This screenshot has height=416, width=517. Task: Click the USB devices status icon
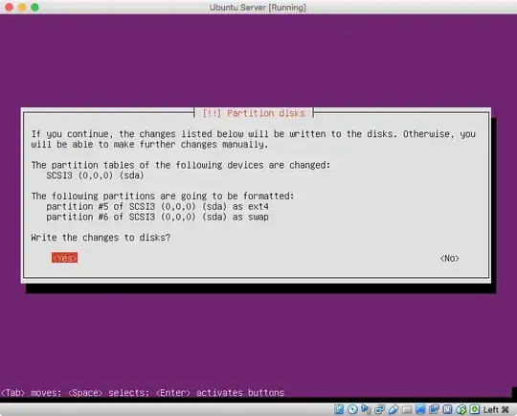coord(393,409)
